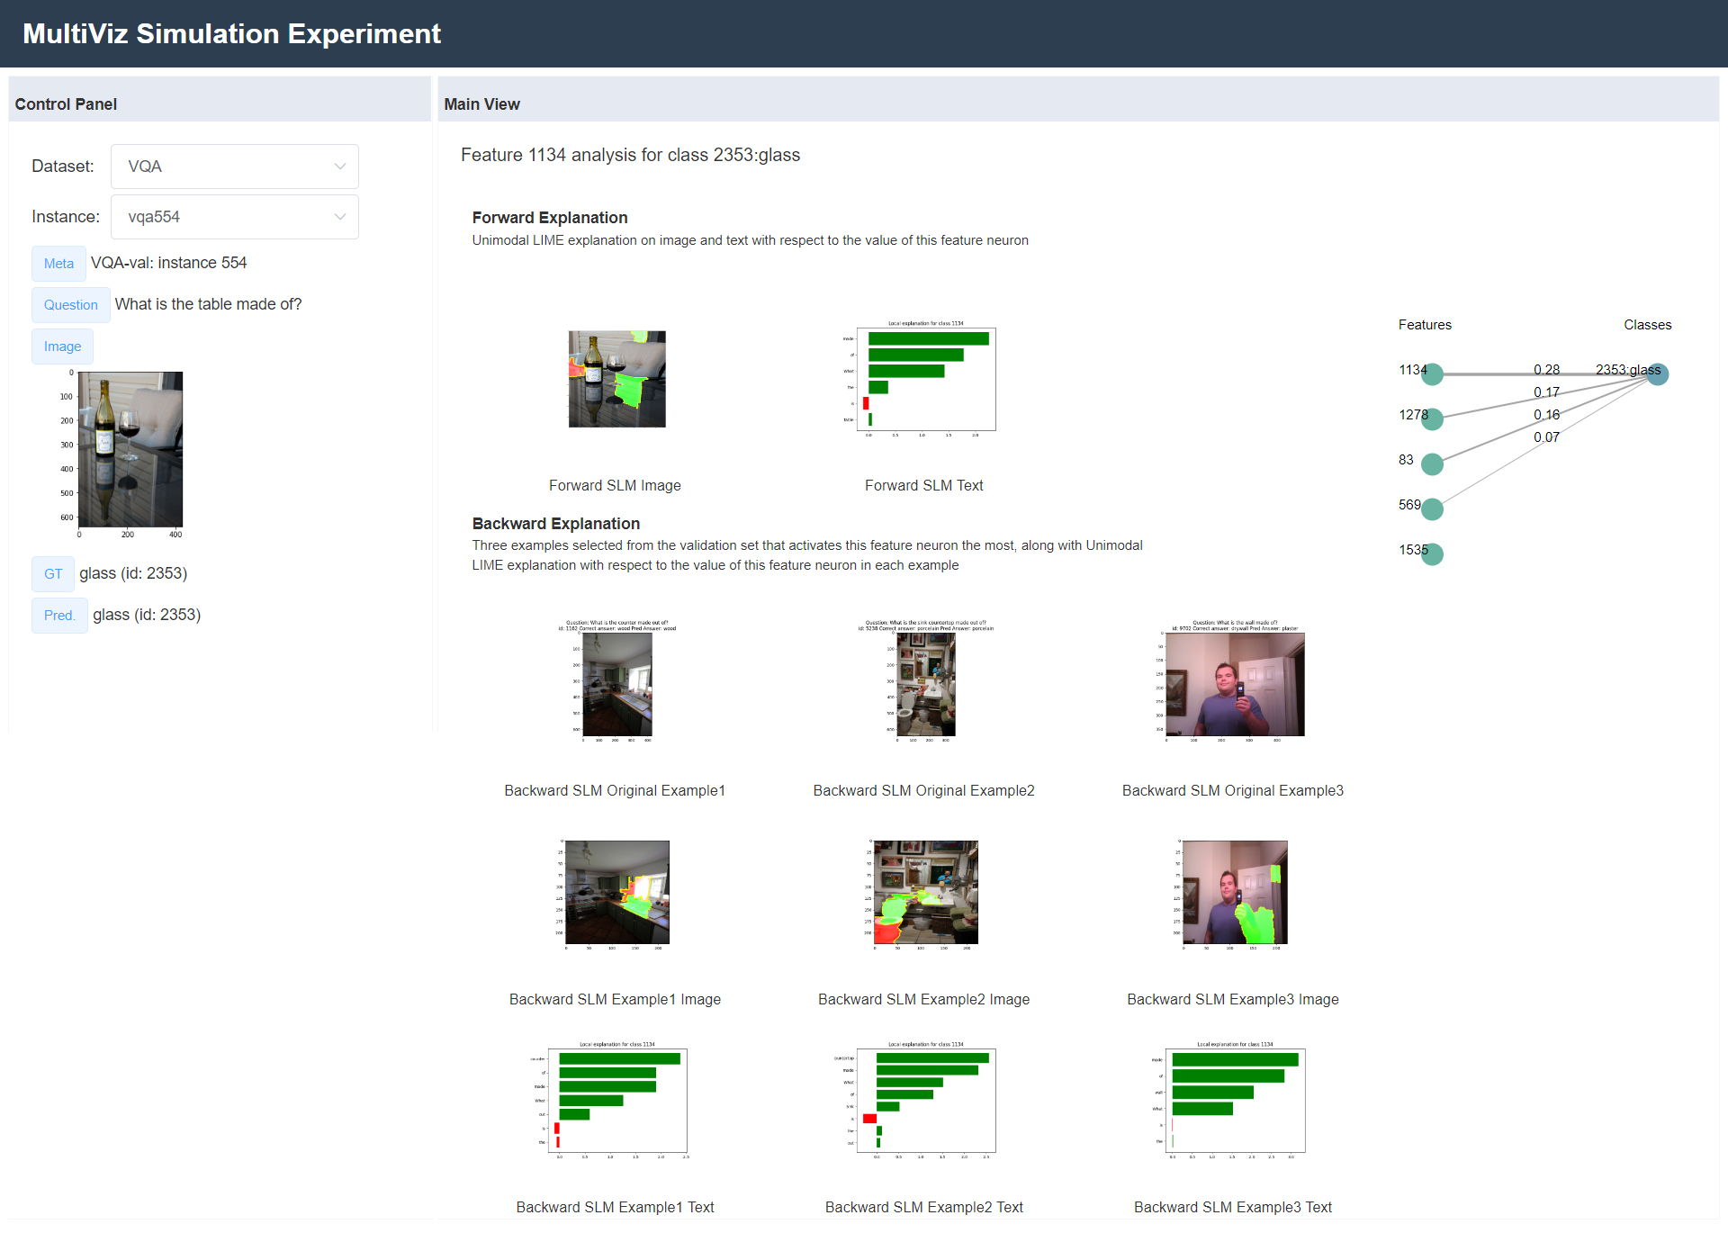Select the feature 569 graph node
The width and height of the screenshot is (1728, 1233).
(x=1432, y=509)
